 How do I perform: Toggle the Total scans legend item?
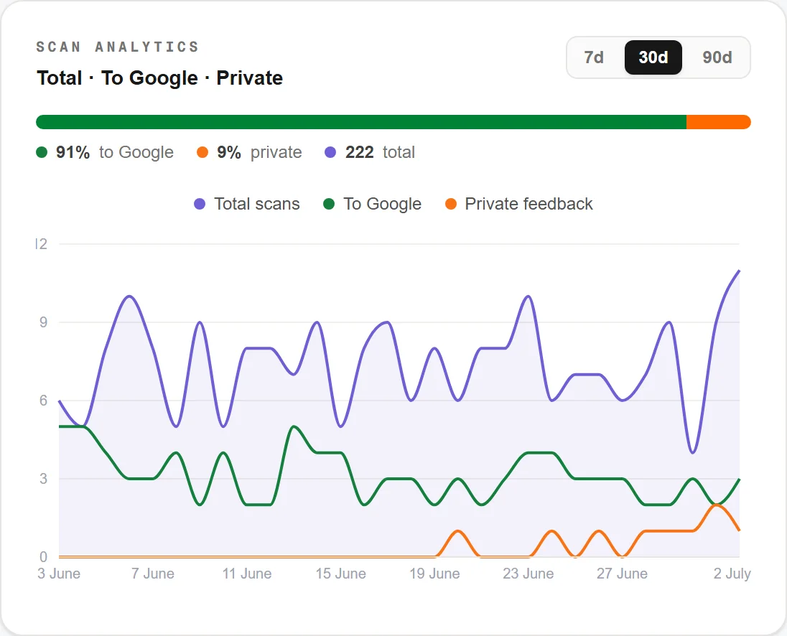pos(247,204)
